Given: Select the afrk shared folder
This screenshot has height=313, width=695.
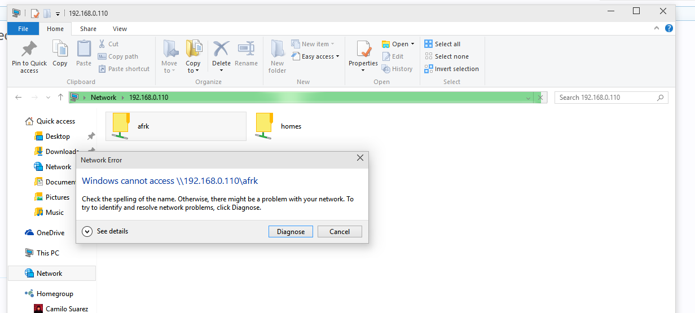Looking at the screenshot, I should 176,126.
